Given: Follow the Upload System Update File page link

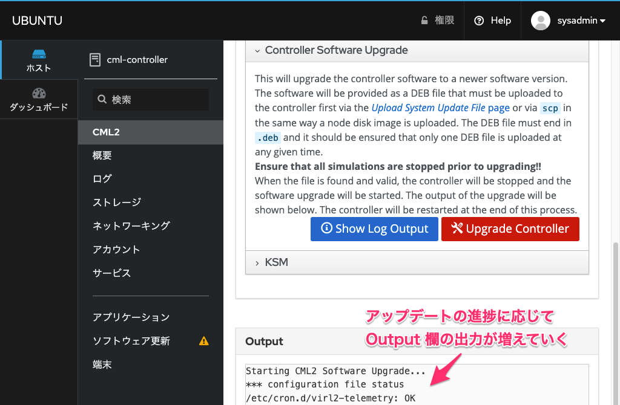Looking at the screenshot, I should coord(441,108).
